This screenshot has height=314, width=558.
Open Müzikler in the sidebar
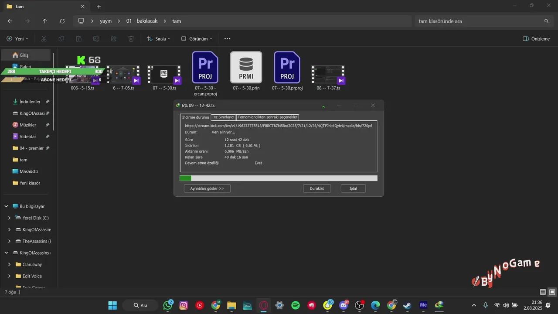coord(27,125)
